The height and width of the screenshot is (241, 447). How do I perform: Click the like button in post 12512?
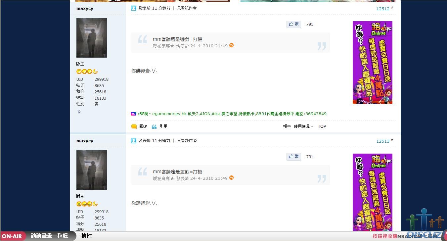[294, 24]
